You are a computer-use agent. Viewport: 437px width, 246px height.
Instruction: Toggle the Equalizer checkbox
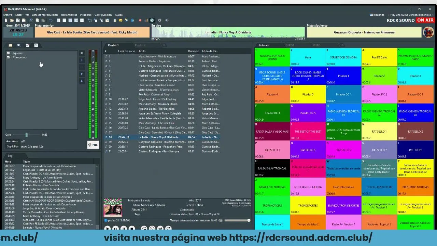pyautogui.click(x=8, y=53)
